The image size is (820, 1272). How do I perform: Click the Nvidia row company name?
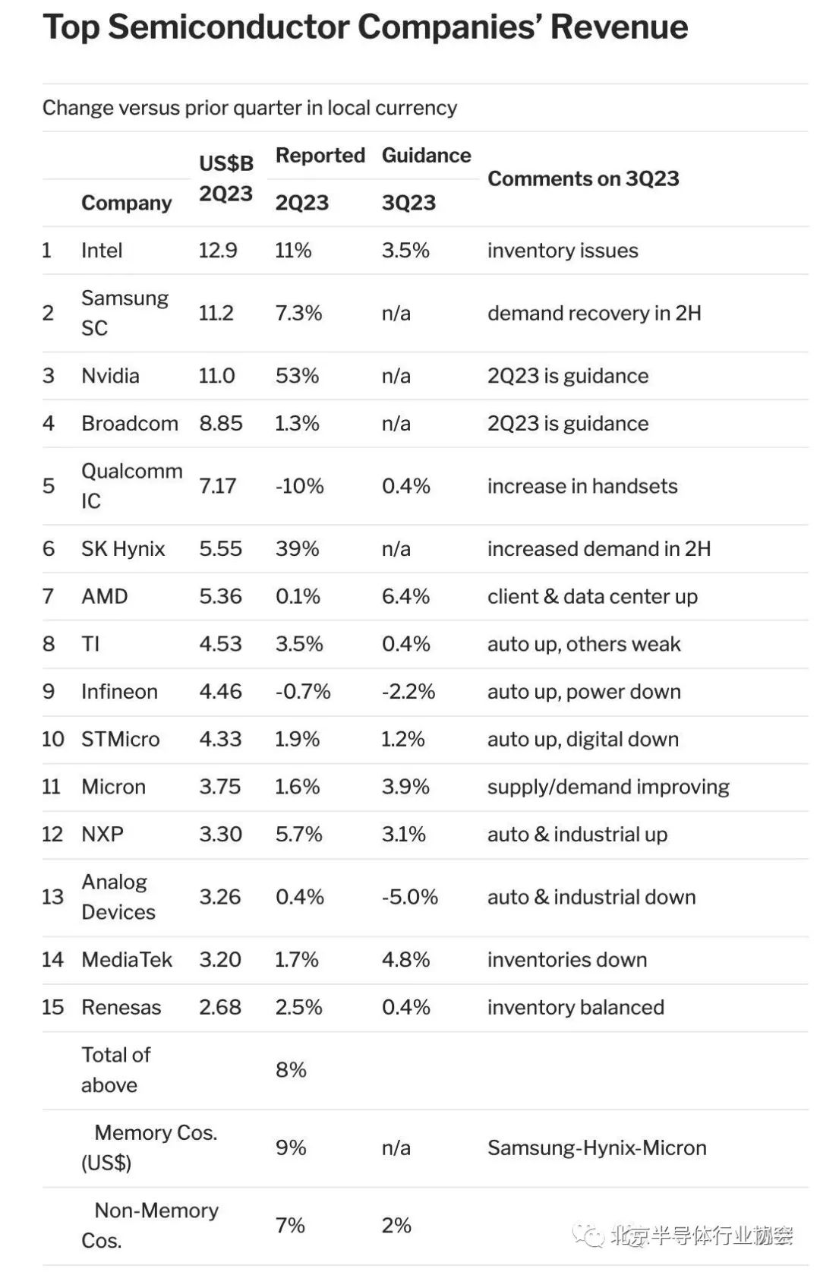[110, 376]
